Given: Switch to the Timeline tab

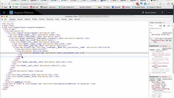Looking at the screenshot, I should coord(42,19).
